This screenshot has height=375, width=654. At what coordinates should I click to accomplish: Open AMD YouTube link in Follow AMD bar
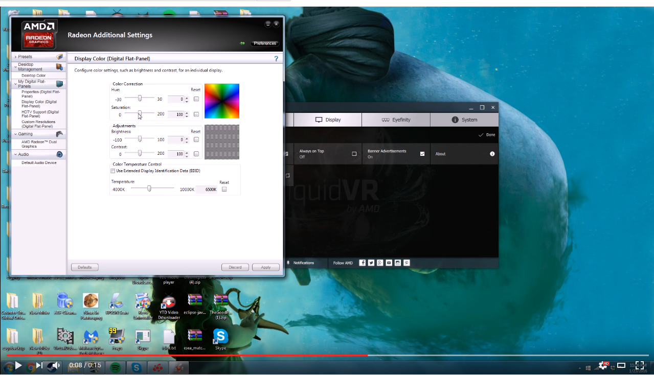coord(389,263)
